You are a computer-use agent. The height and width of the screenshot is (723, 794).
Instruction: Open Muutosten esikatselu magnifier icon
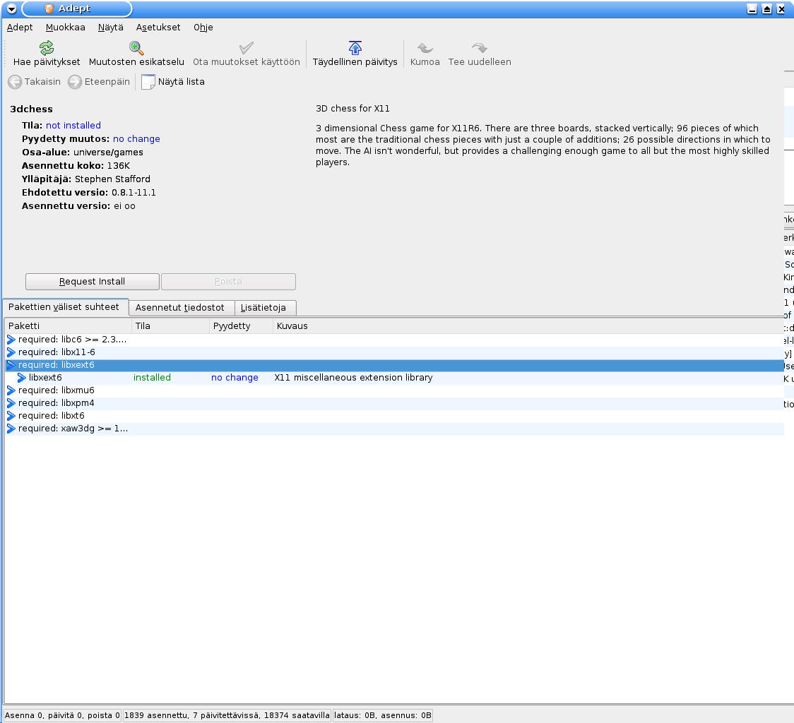[136, 48]
